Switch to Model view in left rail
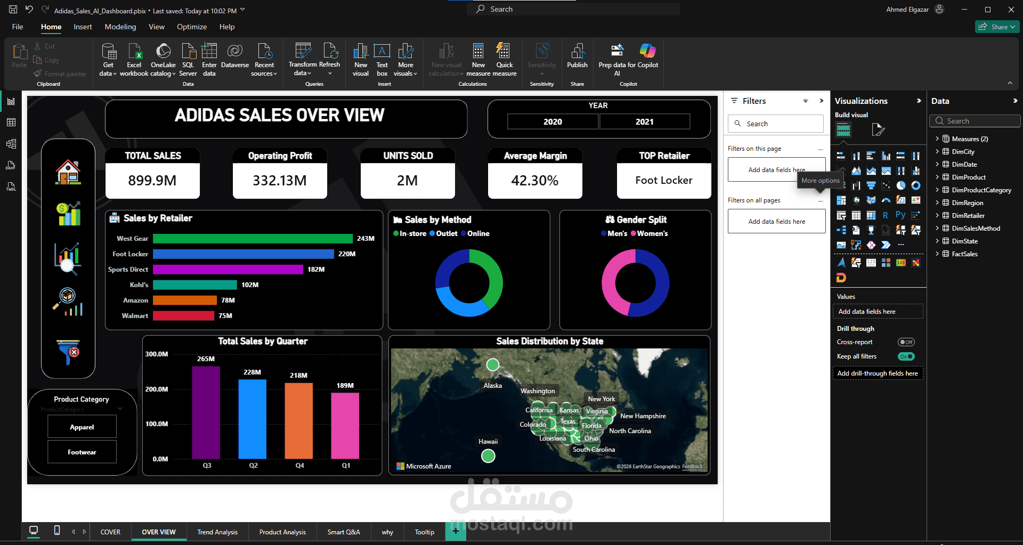 click(11, 144)
